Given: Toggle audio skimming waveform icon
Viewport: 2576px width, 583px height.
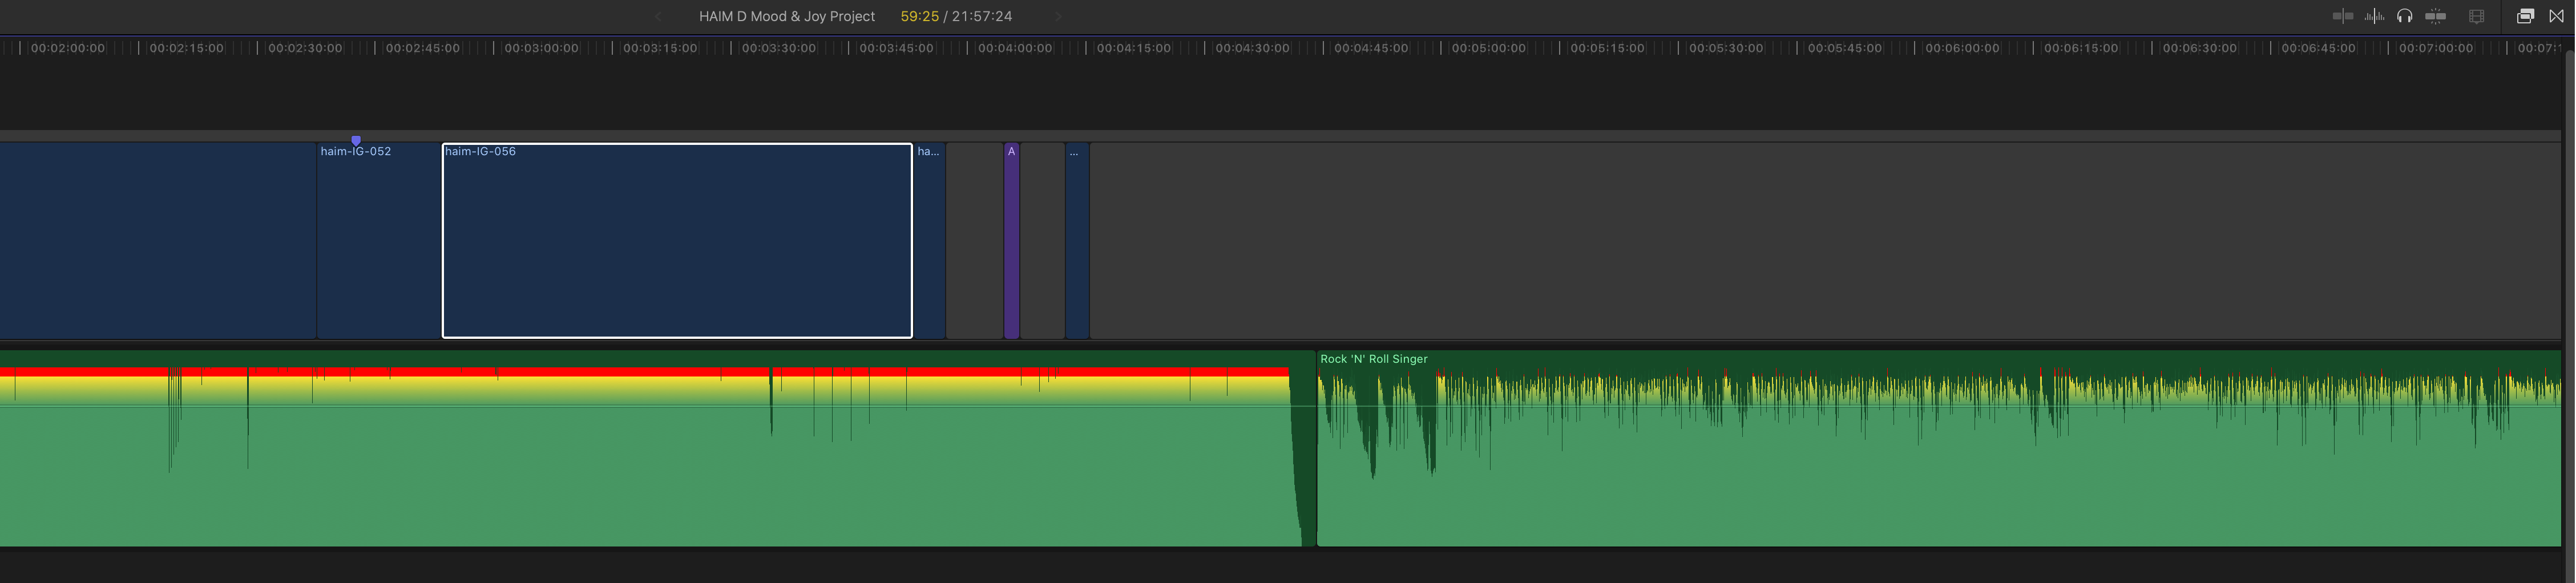Looking at the screenshot, I should (x=2374, y=16).
